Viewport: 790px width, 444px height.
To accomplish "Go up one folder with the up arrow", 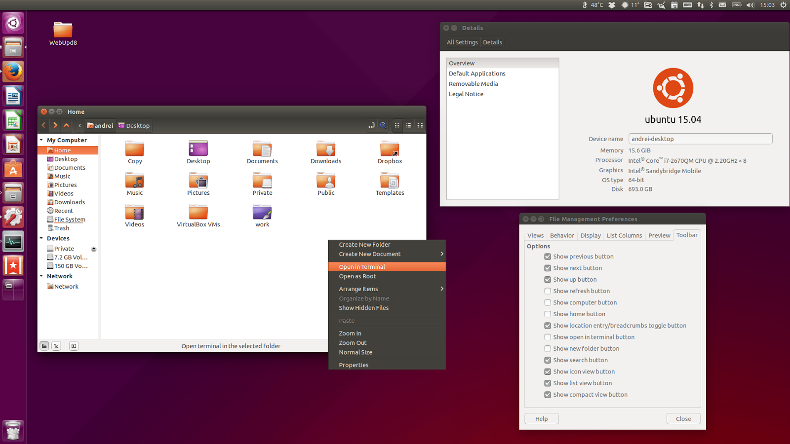I will click(x=67, y=125).
